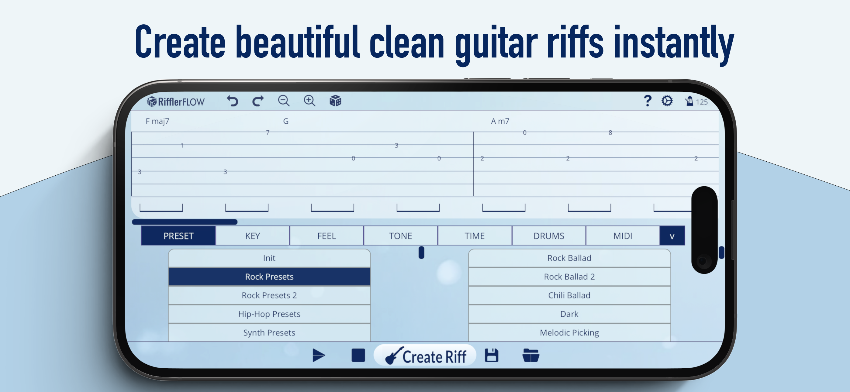Play the riff
Viewport: 850px width, 392px height.
point(318,355)
